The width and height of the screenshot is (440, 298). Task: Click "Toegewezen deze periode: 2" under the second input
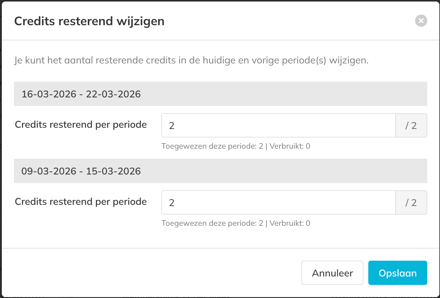pyautogui.click(x=212, y=223)
